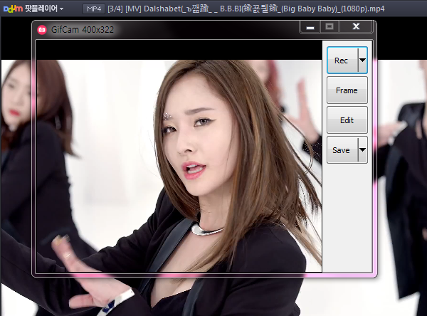The width and height of the screenshot is (427, 316).
Task: Save the GIF with Save button
Action: click(x=342, y=150)
